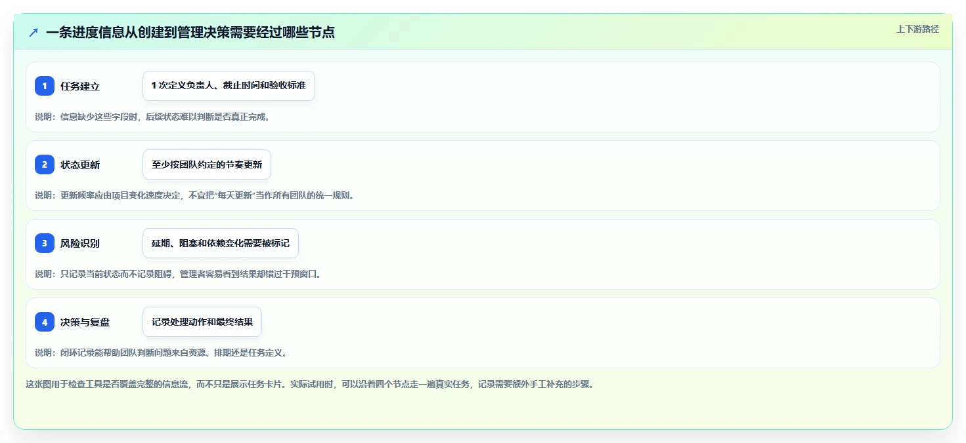This screenshot has height=443, width=966.
Task: Click the 记录处理动作和最终结果 chip
Action: 202,322
